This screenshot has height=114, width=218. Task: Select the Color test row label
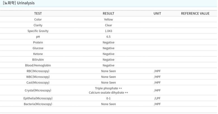38,20
